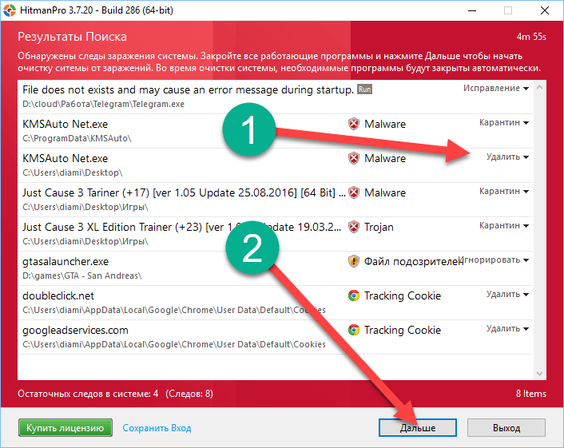Select KMSAuto Net.exe in C:\ProgramData\KMSAuto
Image resolution: width=564 pixels, height=448 pixels.
(275, 131)
